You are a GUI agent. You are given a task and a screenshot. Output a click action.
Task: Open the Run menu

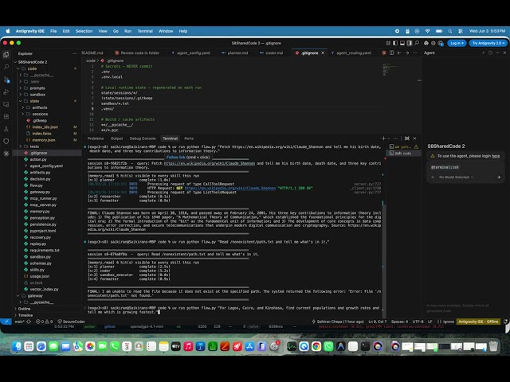point(127,31)
